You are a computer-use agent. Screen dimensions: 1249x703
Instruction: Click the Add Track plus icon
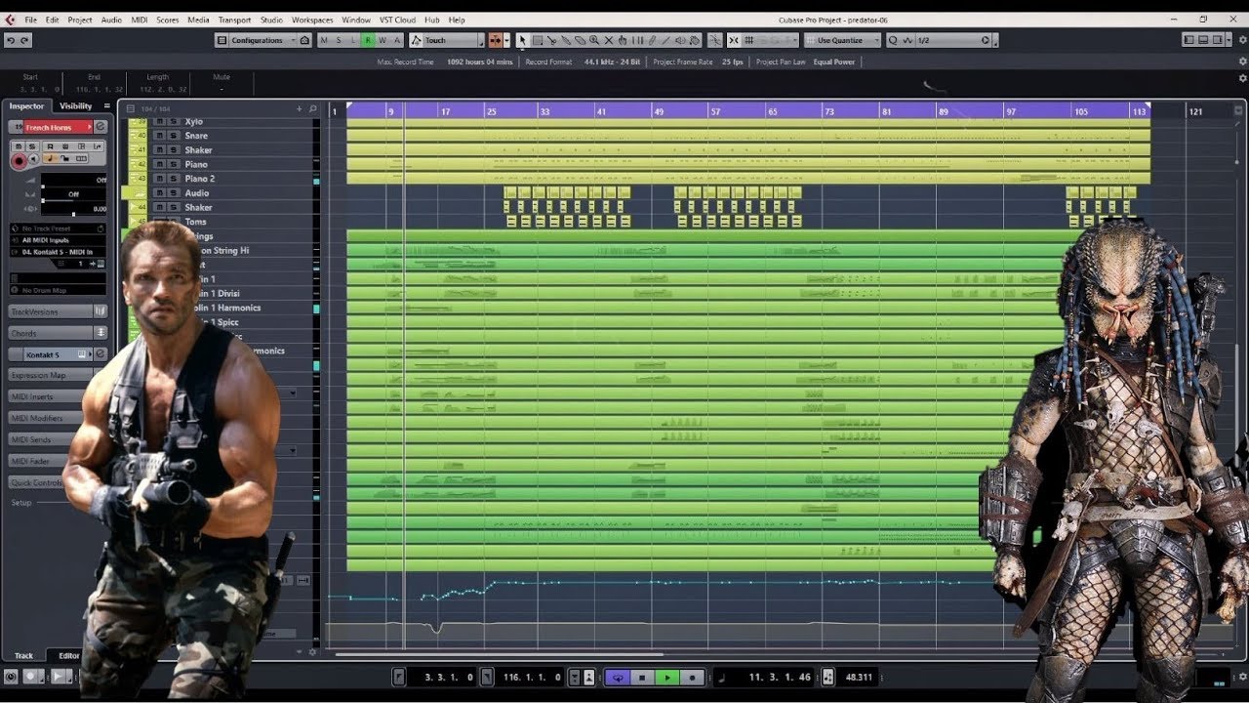point(300,108)
